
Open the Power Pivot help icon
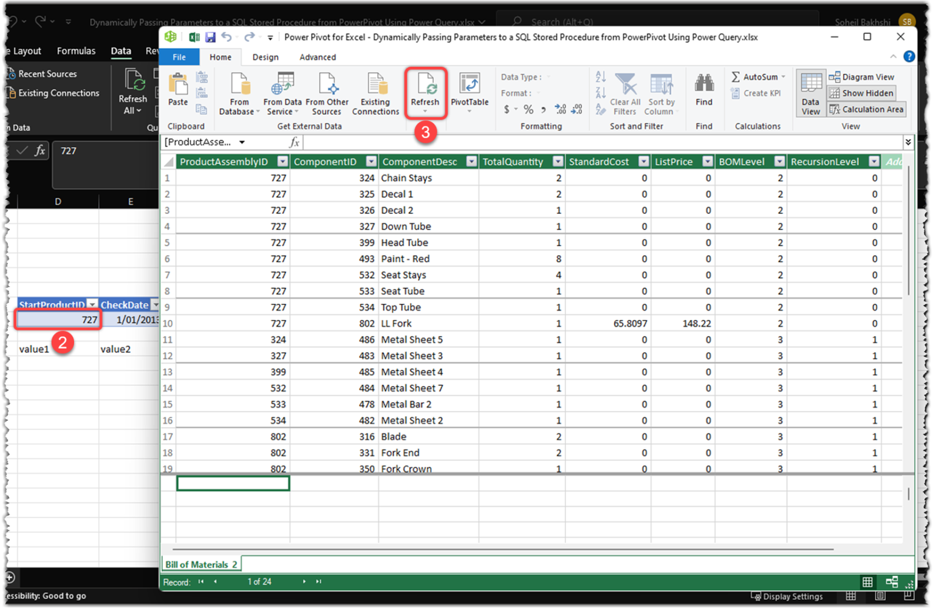pos(909,56)
